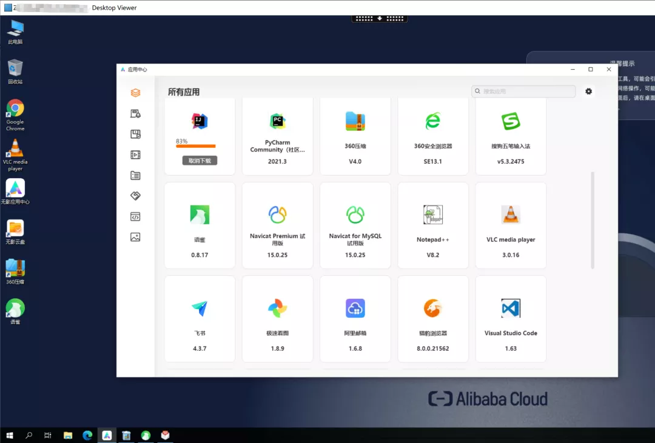Select App Center taskbar button
The width and height of the screenshot is (655, 443).
tap(107, 436)
